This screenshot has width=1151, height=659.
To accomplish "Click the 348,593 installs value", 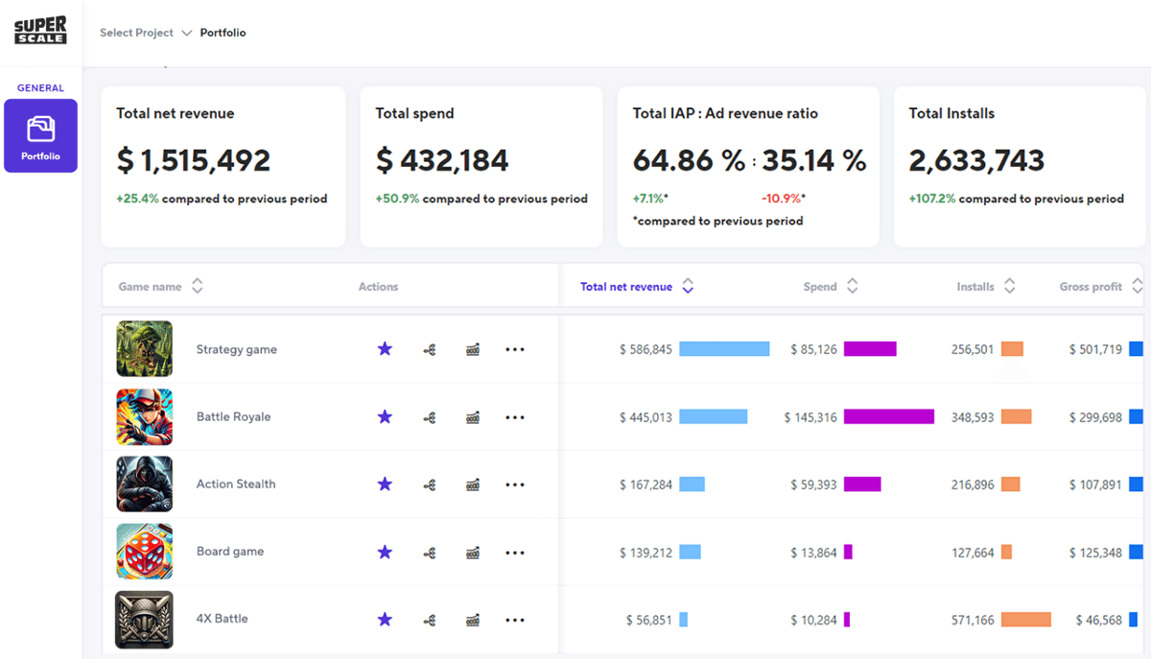I will point(973,417).
